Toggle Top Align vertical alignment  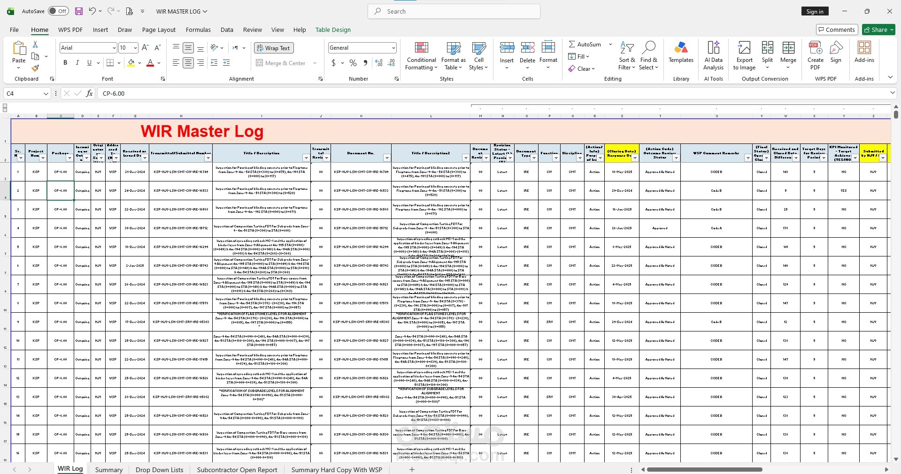tap(176, 48)
